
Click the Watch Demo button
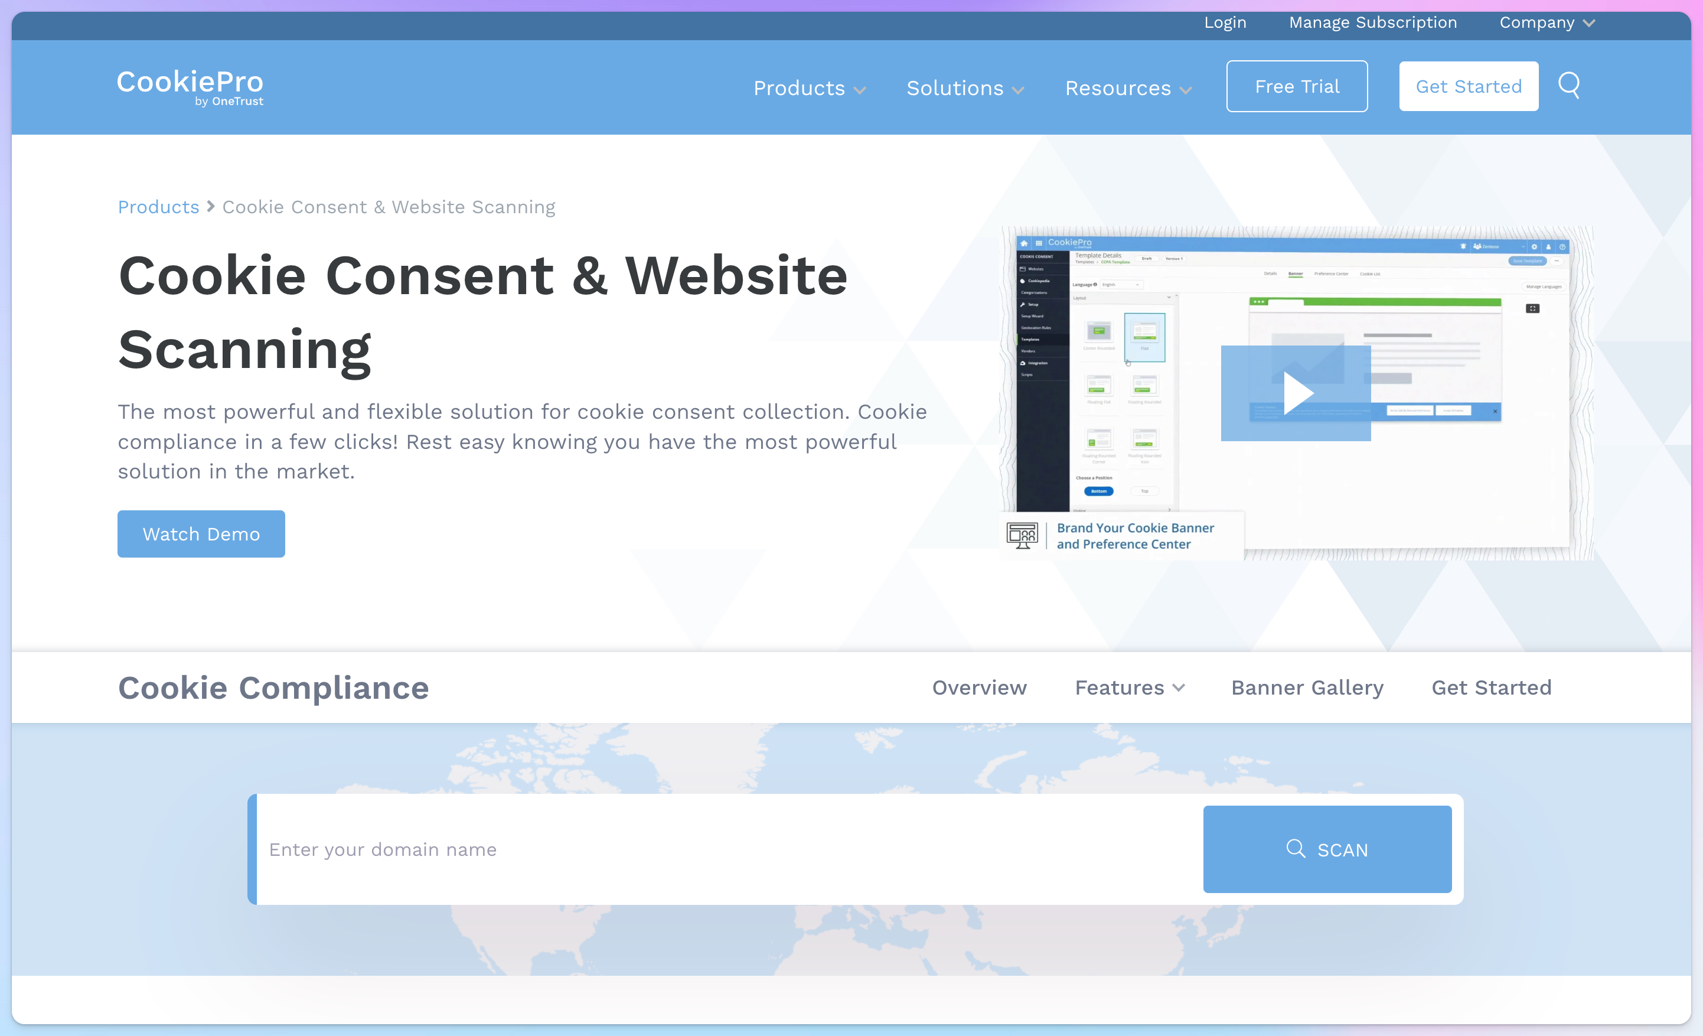pyautogui.click(x=201, y=533)
